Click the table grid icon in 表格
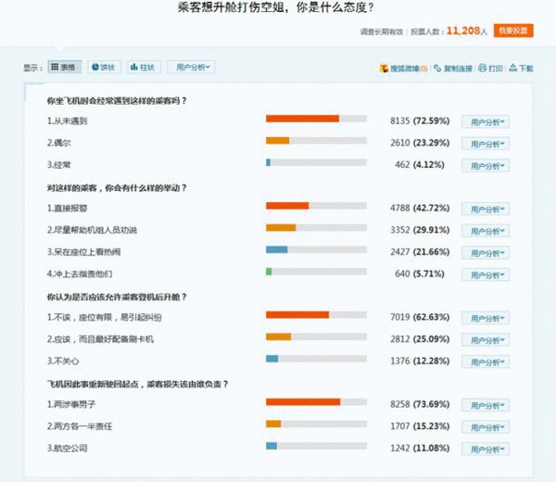 click(x=55, y=67)
